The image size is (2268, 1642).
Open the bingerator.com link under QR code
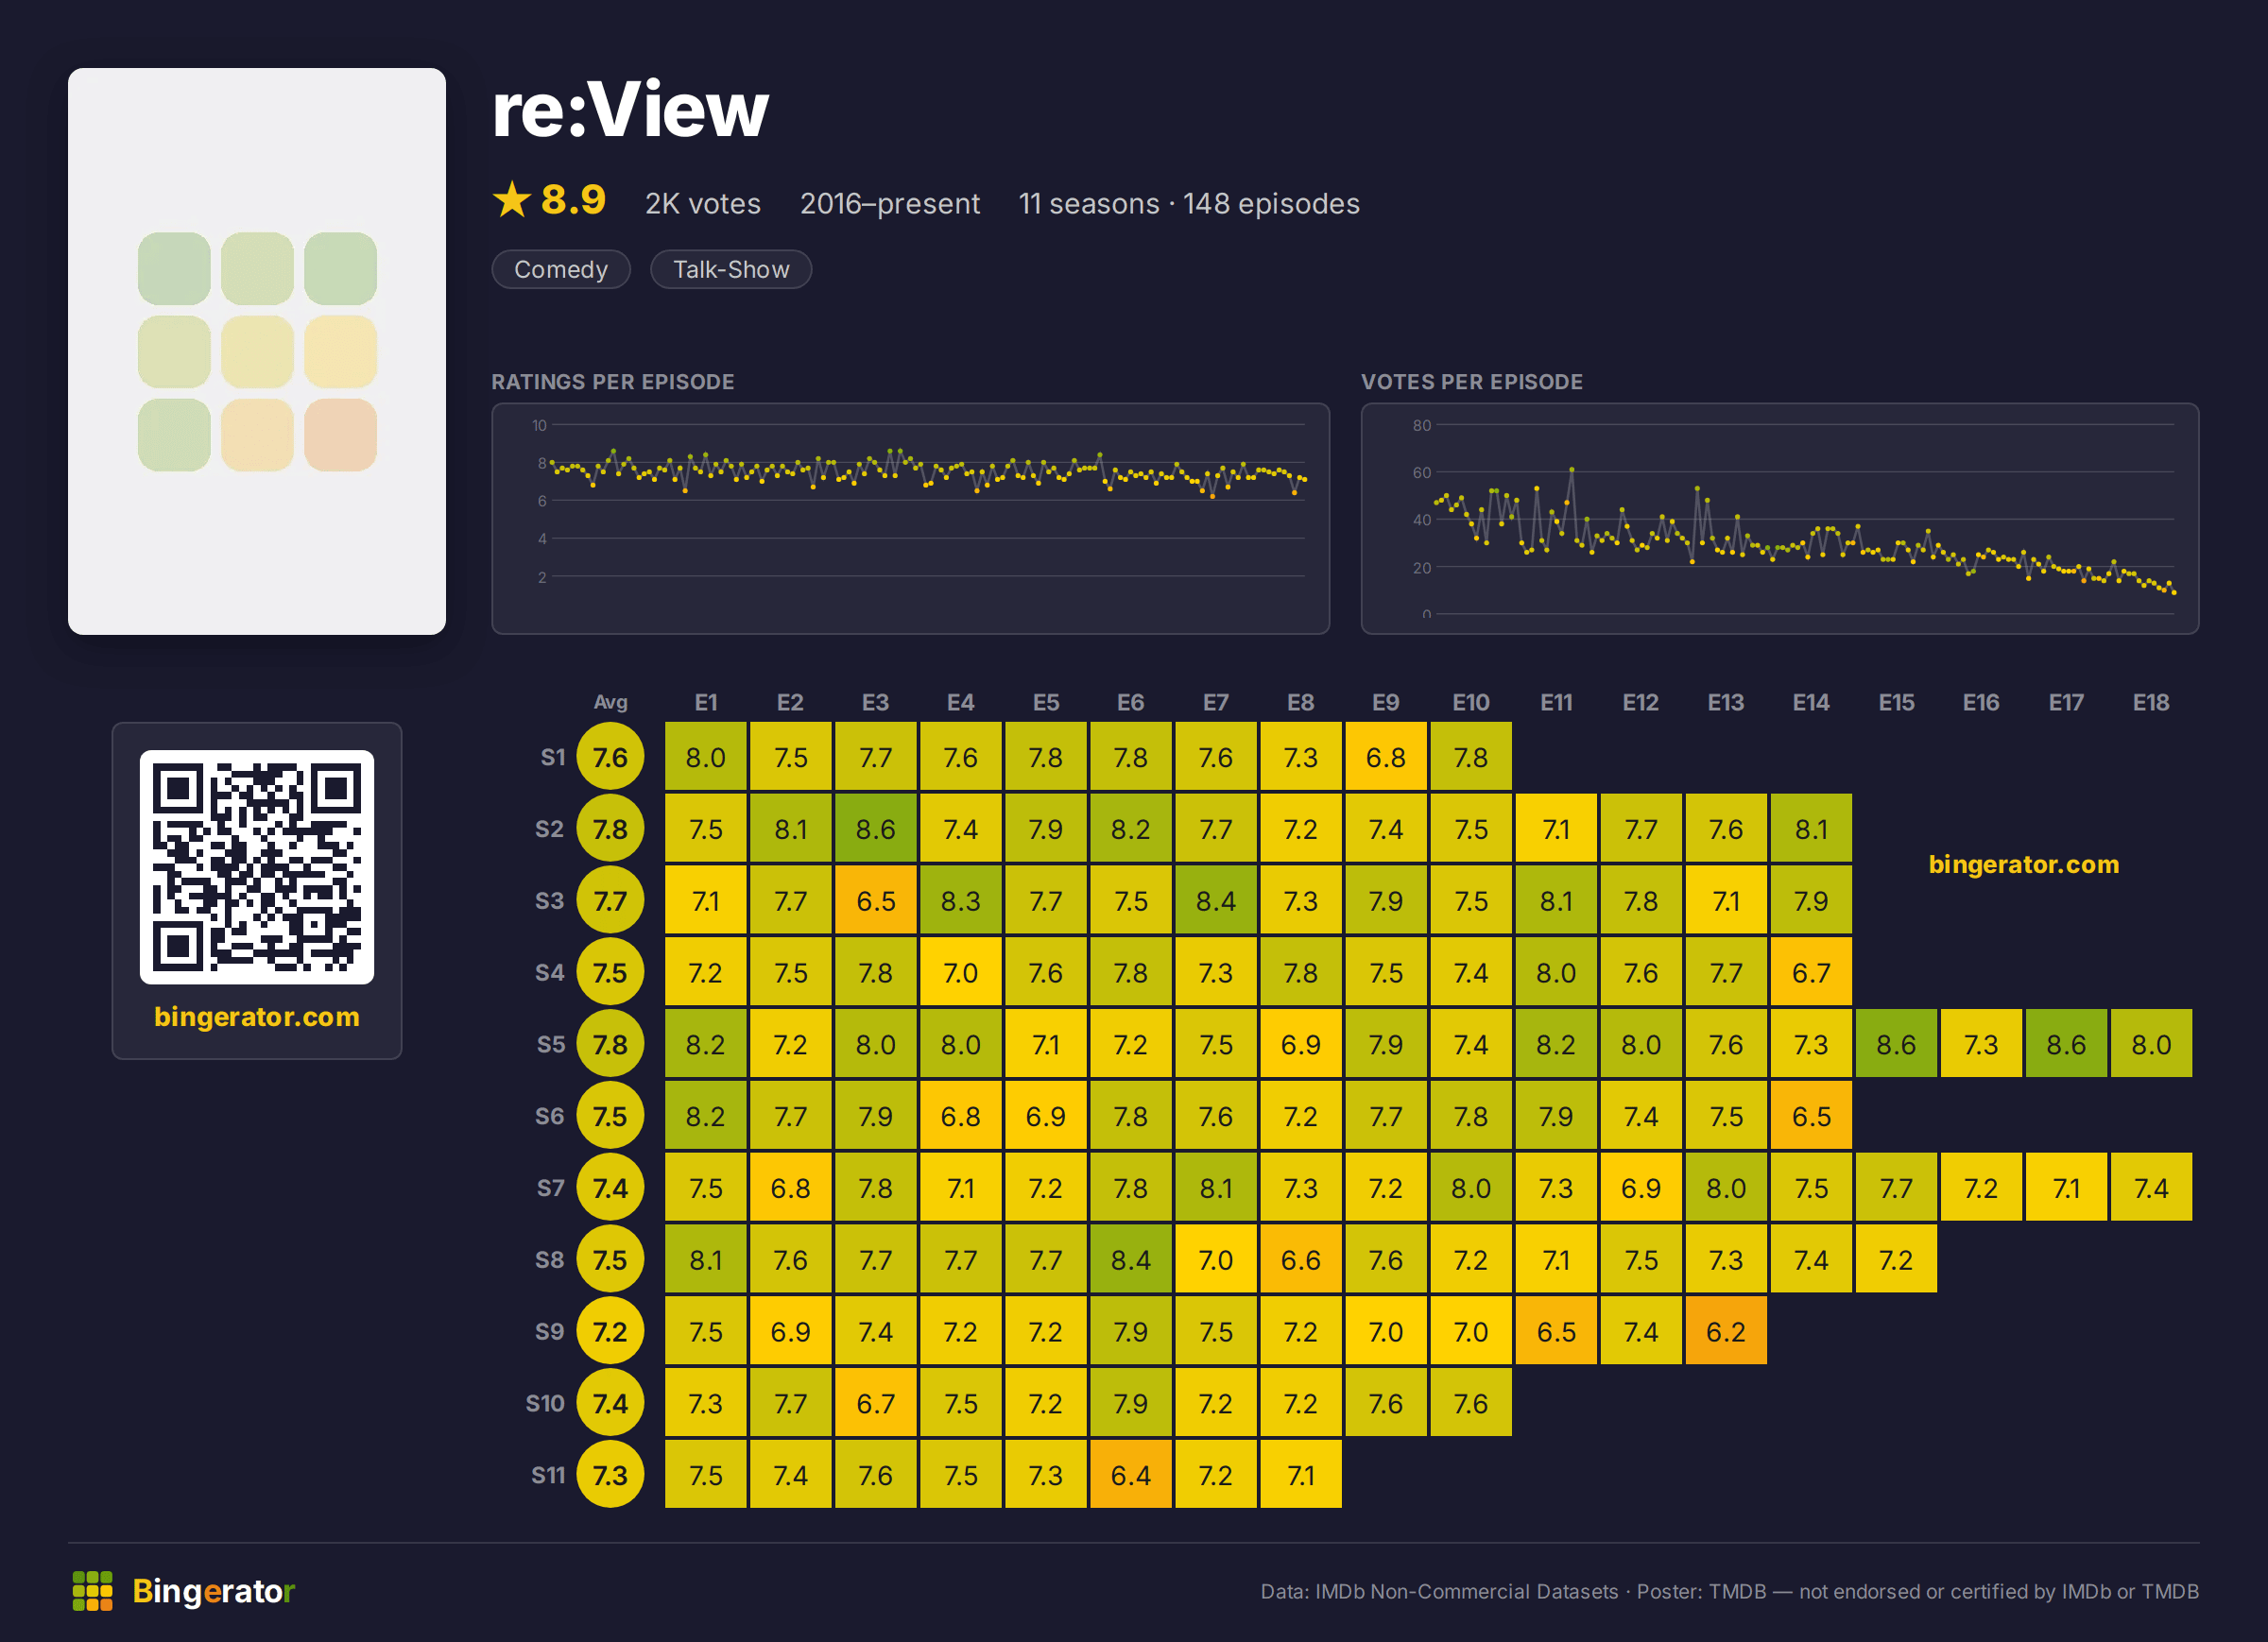click(x=257, y=1016)
